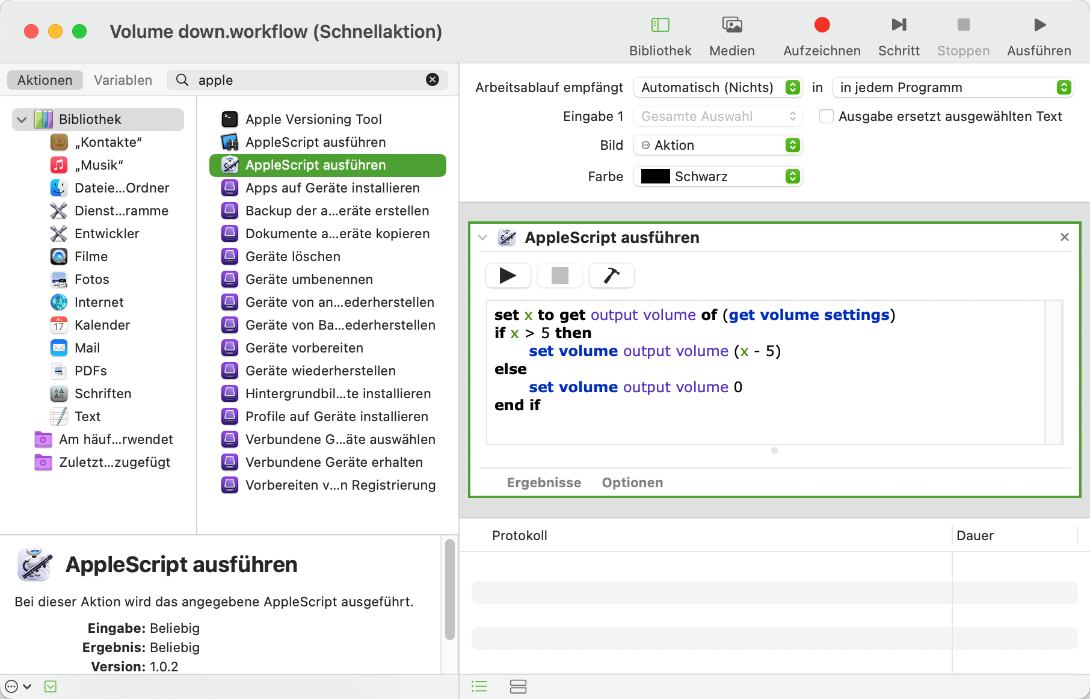Compile the script with hammer icon

coord(611,276)
